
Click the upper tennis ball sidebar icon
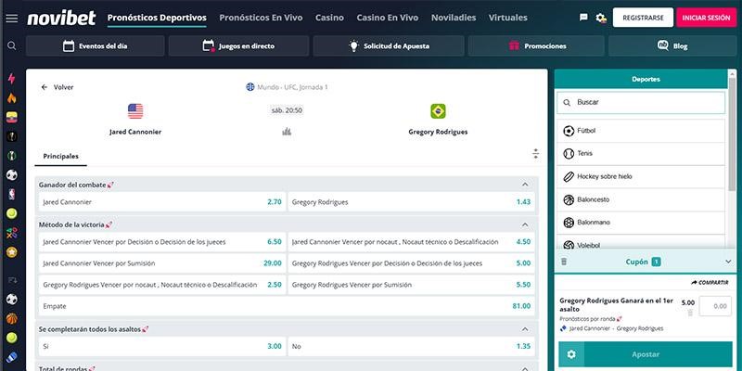coord(12,213)
